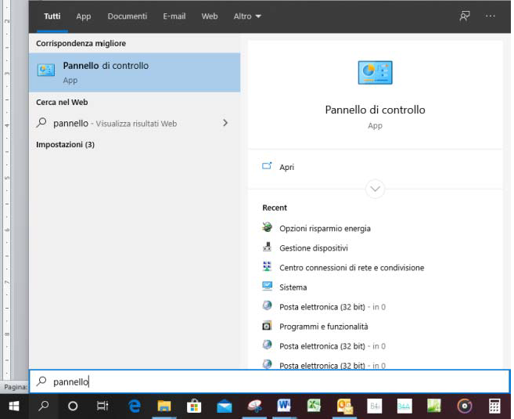Expand the Altro dropdown filter
This screenshot has height=419, width=514.
(247, 16)
